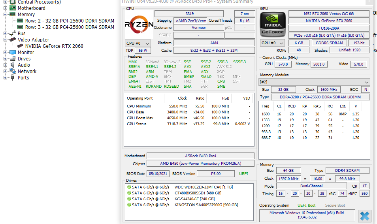Collapse the Video Adapter tree node
This screenshot has width=377, height=224.
(5, 40)
